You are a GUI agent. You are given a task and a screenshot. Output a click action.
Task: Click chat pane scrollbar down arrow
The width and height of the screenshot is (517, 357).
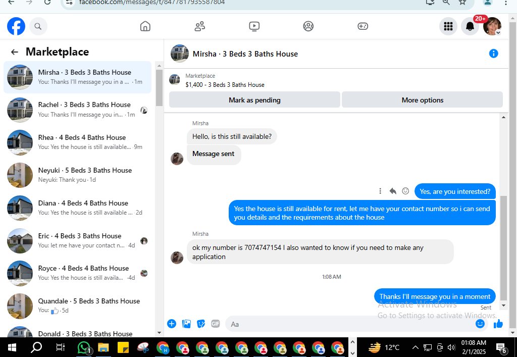click(503, 305)
